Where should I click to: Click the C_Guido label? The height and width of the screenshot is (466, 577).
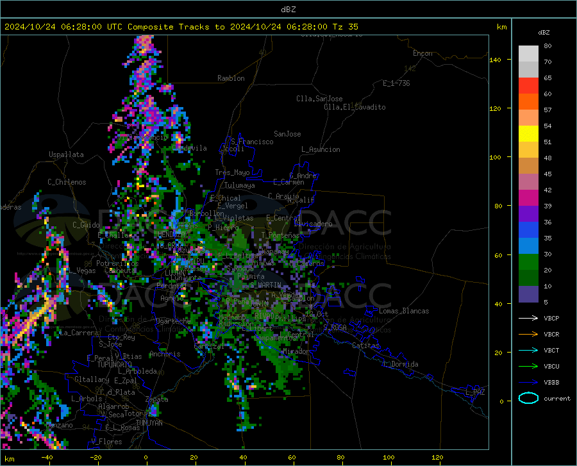click(x=86, y=225)
